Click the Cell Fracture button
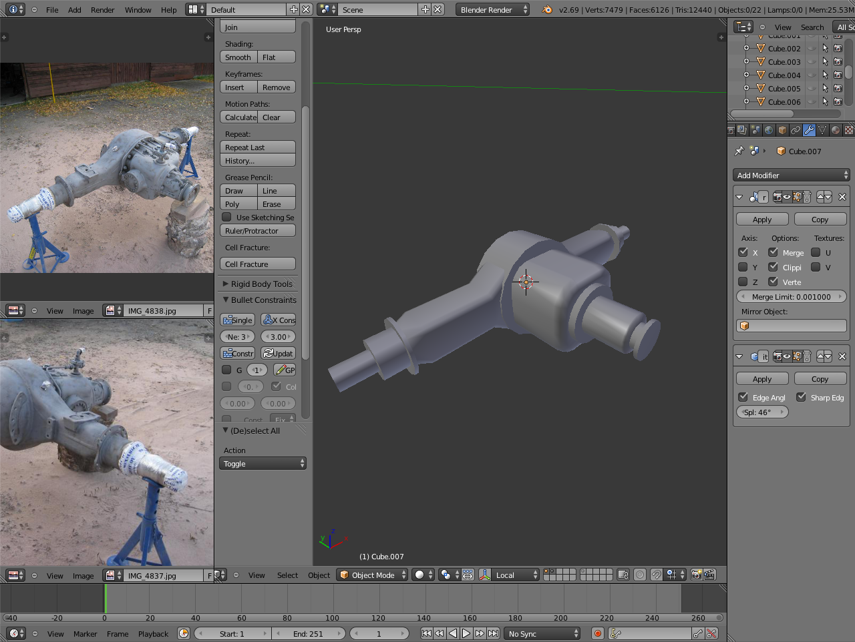The height and width of the screenshot is (642, 855). tap(258, 264)
